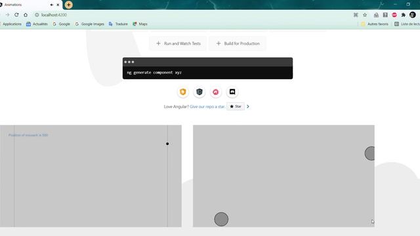The height and width of the screenshot is (236, 420).
Task: Select the Animations browser tab
Action: pos(30,5)
